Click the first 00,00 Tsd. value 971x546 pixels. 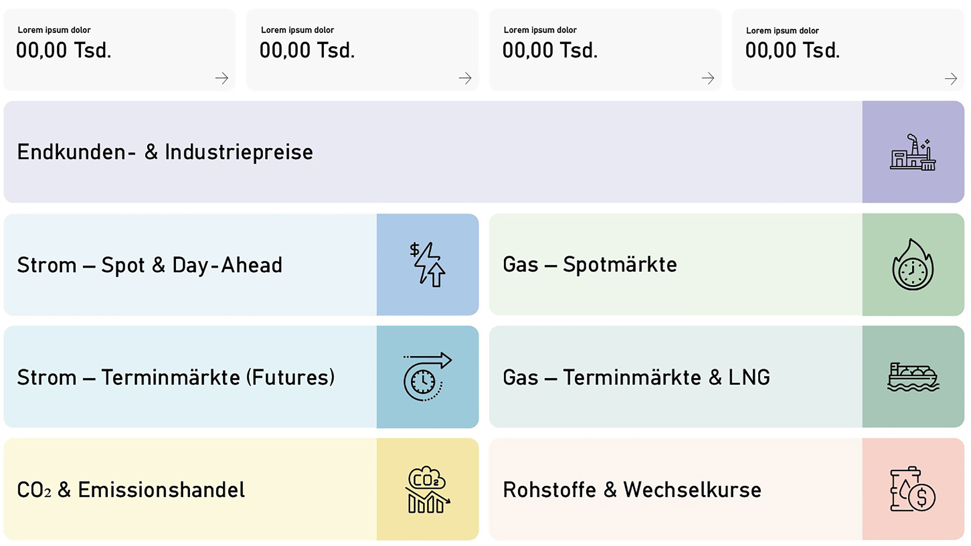[64, 50]
